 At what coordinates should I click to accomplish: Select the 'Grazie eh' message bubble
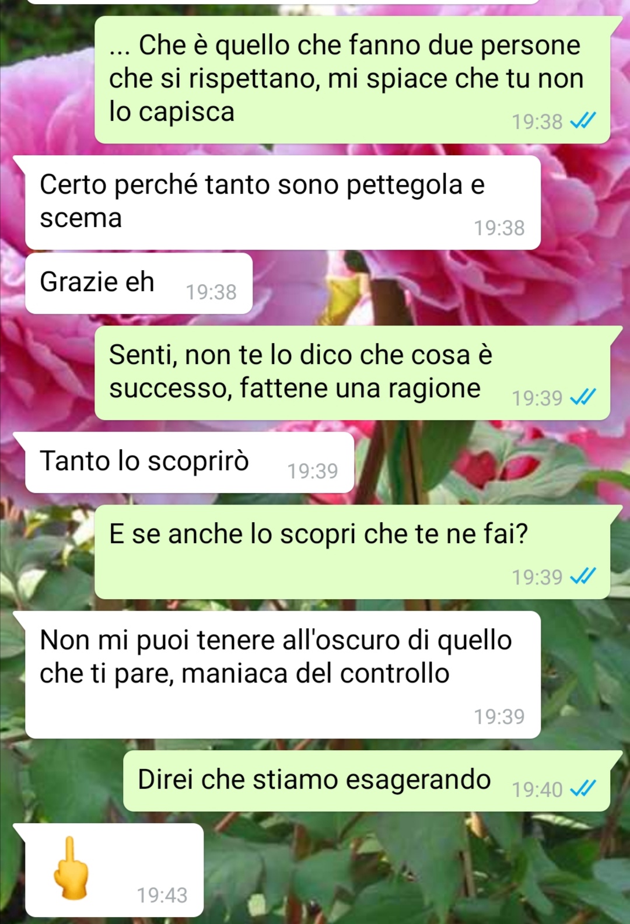tap(139, 283)
